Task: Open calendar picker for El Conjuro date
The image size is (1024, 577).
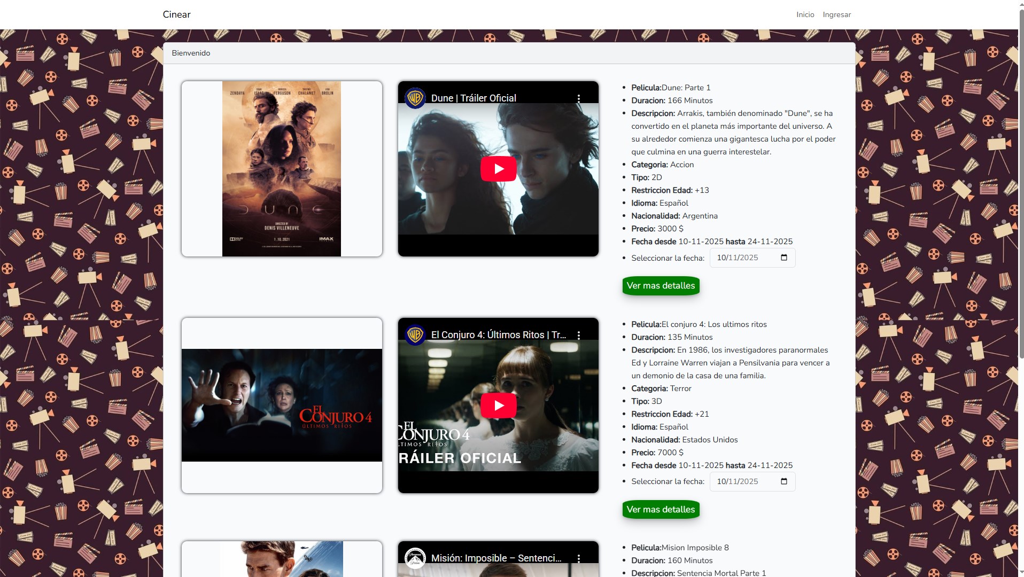Action: tap(784, 481)
